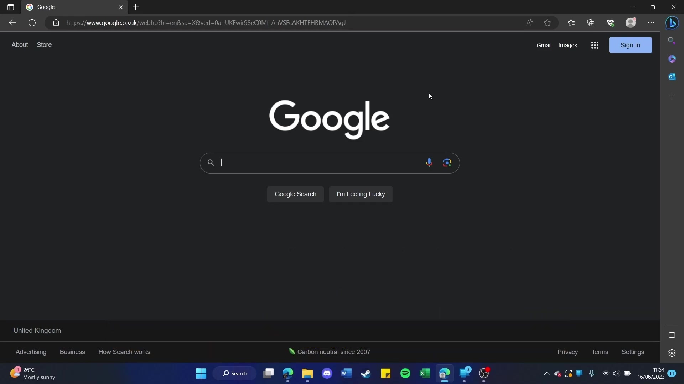The image size is (684, 384).
Task: Open the Google apps grid
Action: tap(595, 45)
